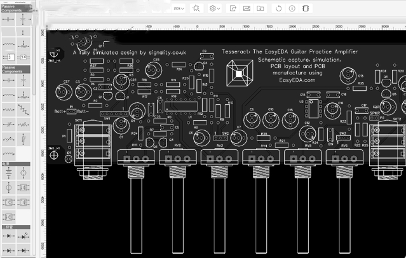
Task: Collapse the first Passive Components header
Action: (16, 8)
